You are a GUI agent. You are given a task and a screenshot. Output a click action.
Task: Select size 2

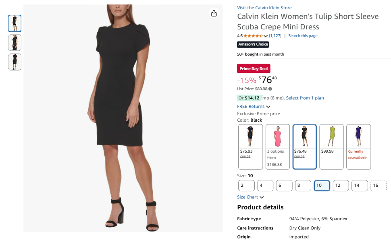(246, 186)
